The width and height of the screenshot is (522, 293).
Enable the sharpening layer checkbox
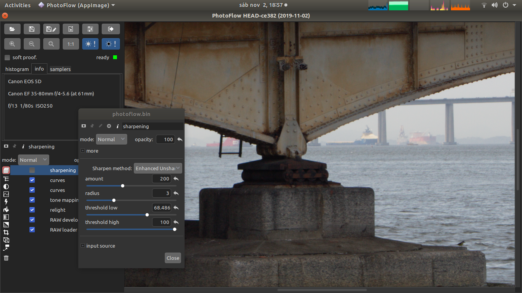pos(32,170)
